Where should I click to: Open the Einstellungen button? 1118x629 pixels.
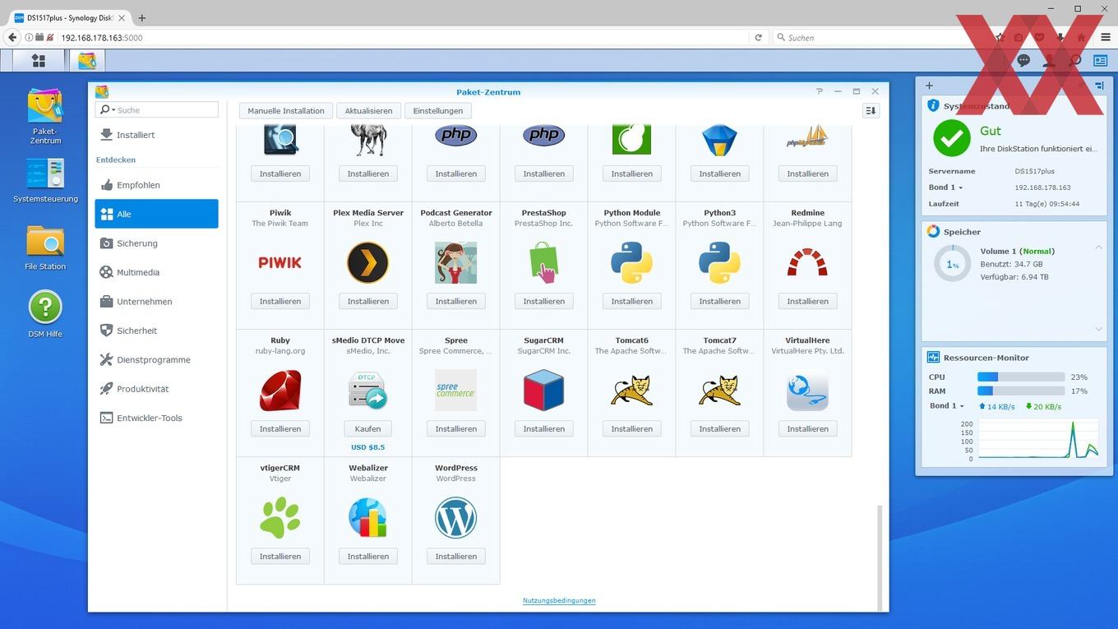(x=437, y=110)
